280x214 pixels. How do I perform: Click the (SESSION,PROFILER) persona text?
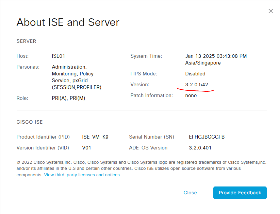(77, 87)
